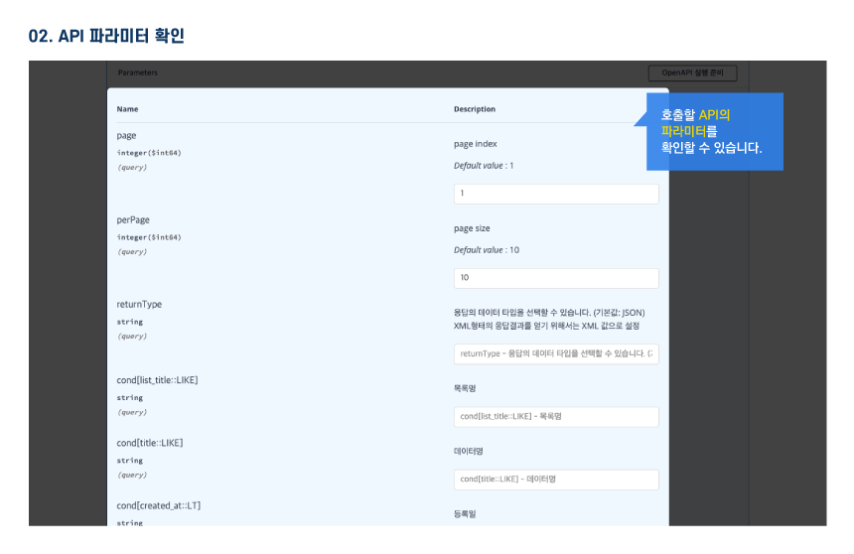Click the returnType text input box
The image size is (854, 554).
coord(556,353)
